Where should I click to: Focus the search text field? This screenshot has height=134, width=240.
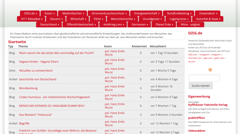(204, 78)
